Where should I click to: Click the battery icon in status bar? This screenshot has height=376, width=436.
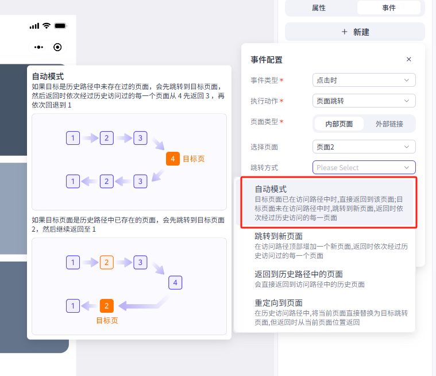[60, 26]
